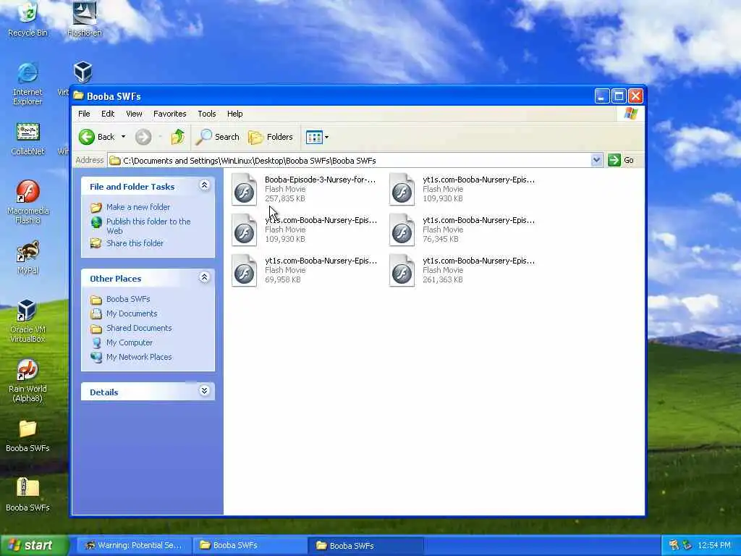Image resolution: width=741 pixels, height=556 pixels.
Task: Open Shared Documents link
Action: coord(139,328)
